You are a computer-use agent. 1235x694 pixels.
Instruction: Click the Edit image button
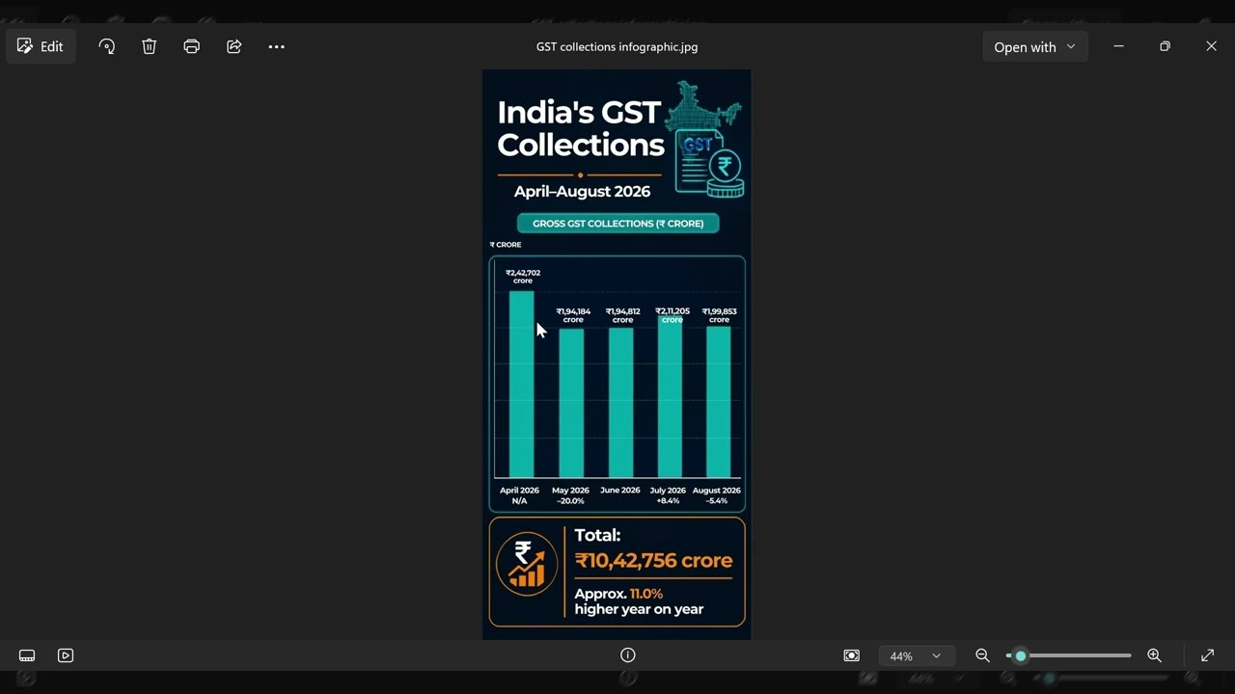41,46
